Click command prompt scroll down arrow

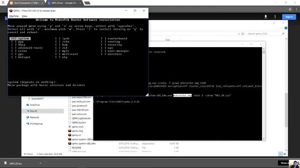coord(264,139)
